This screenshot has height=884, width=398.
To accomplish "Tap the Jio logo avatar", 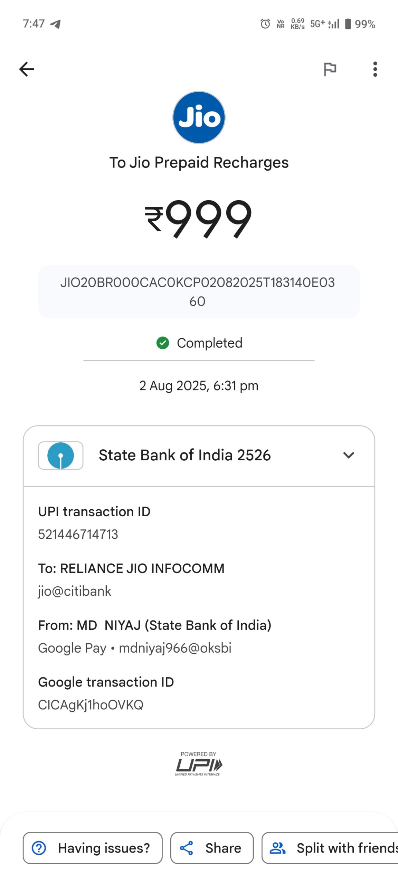I will coord(199,117).
